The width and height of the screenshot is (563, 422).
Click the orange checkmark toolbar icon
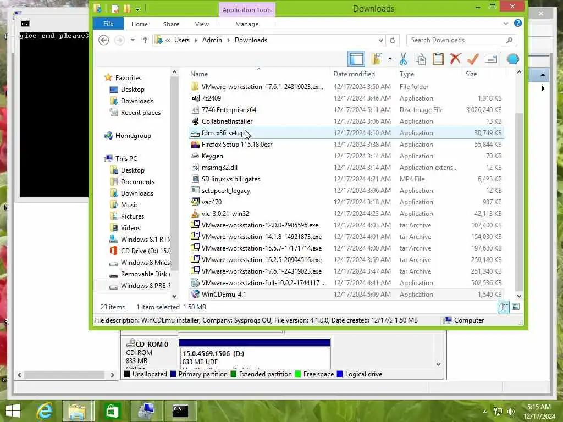tap(473, 59)
